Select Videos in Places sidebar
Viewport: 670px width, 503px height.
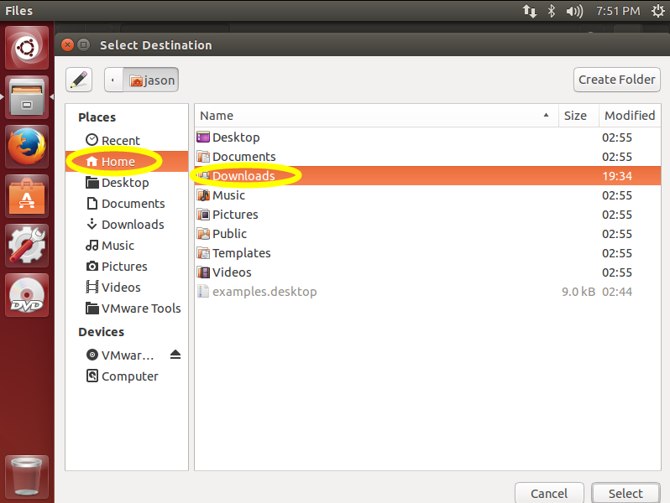[127, 287]
